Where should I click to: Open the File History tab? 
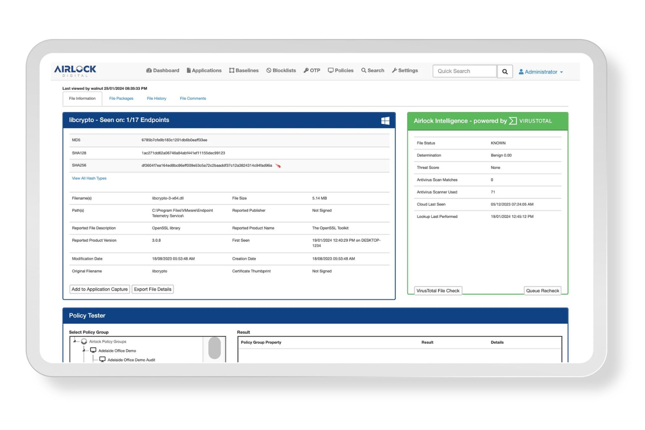[156, 98]
